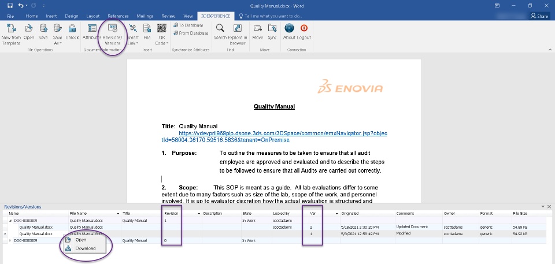The image size is (555, 264).
Task: Click the Sync folder icon
Action: (x=272, y=28)
